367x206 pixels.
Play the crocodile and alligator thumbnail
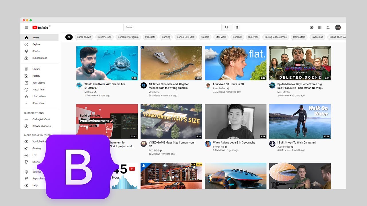tap(171, 63)
